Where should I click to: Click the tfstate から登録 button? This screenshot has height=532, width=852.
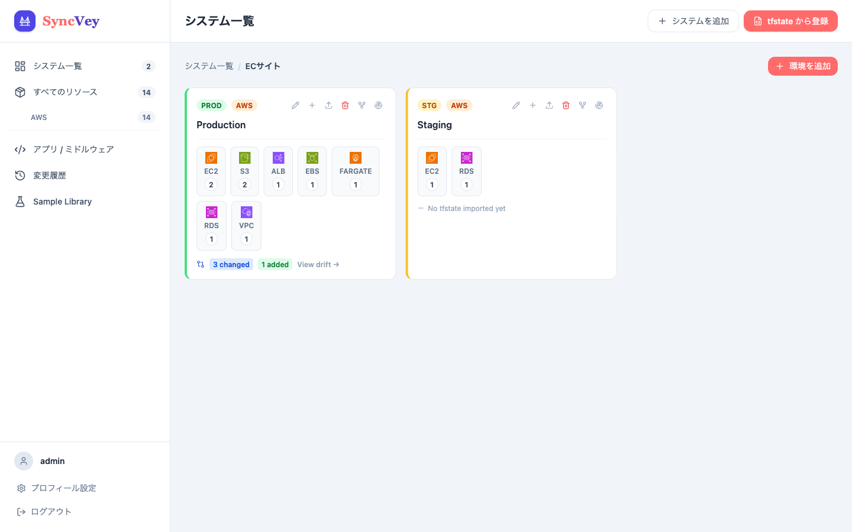pyautogui.click(x=790, y=21)
